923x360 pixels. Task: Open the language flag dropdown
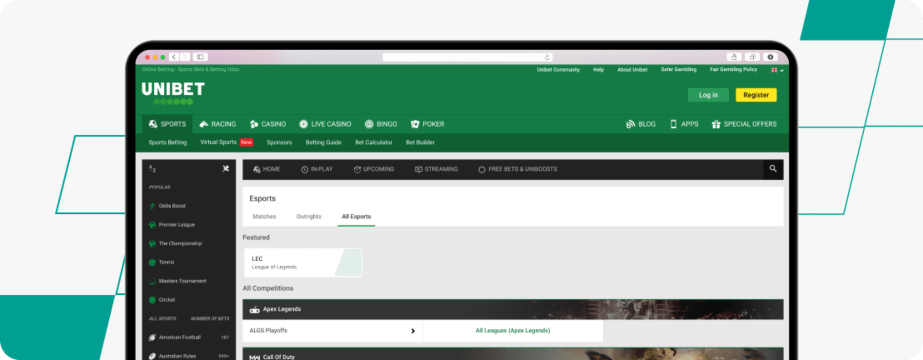(777, 70)
